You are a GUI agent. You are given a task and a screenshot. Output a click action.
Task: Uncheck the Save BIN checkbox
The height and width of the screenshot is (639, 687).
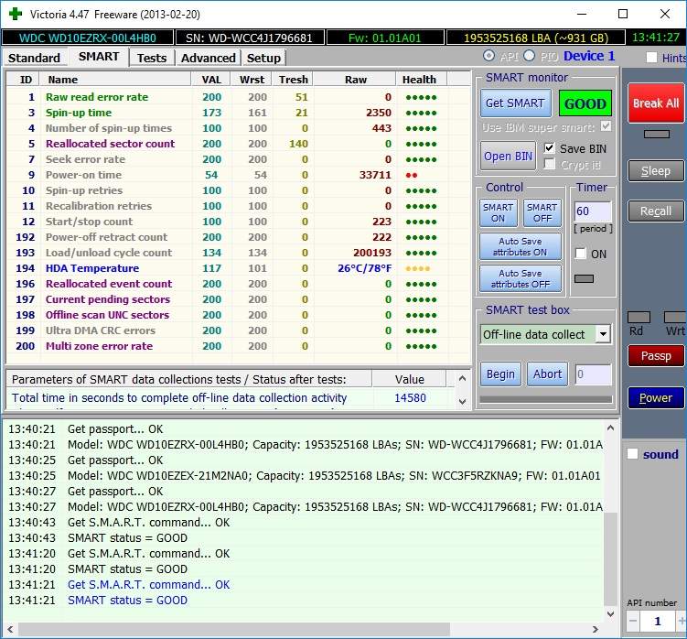(550, 148)
